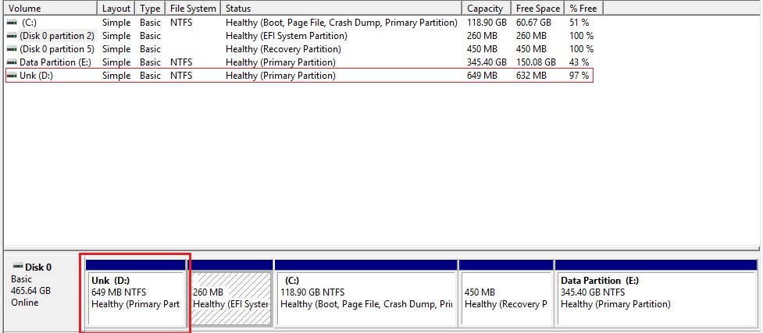Click the drive icon beside Disk 0 partition 2
This screenshot has height=333, width=763.
point(12,36)
